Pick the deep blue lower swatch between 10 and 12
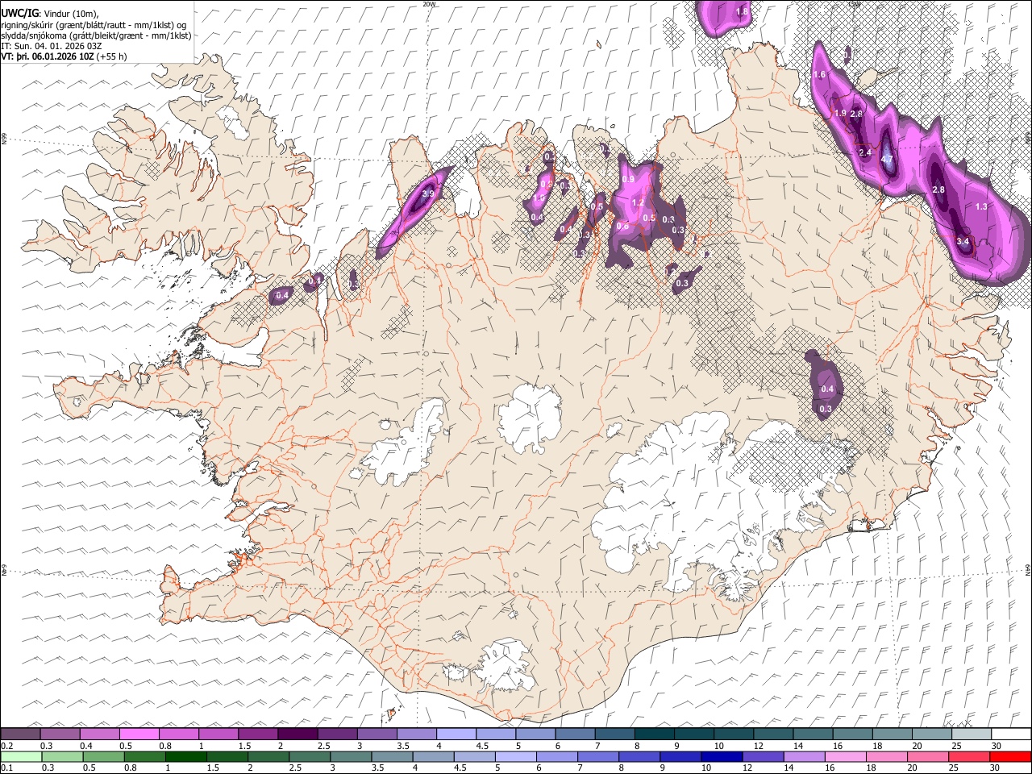The width and height of the screenshot is (1032, 774). pyautogui.click(x=722, y=756)
